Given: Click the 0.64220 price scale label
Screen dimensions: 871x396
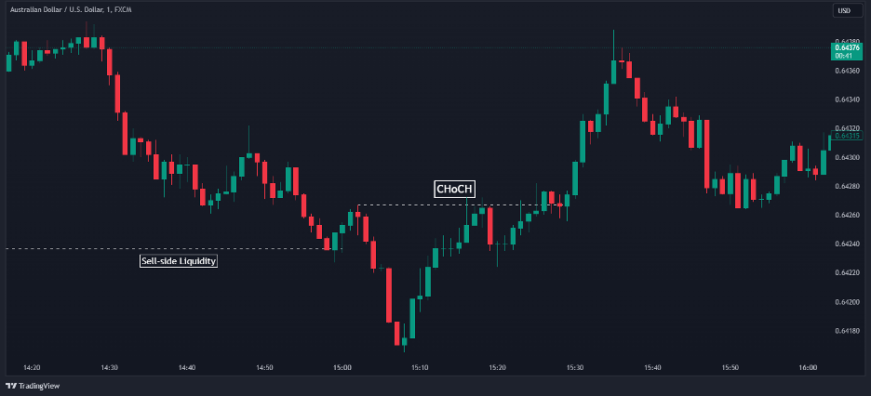Looking at the screenshot, I should coord(847,273).
